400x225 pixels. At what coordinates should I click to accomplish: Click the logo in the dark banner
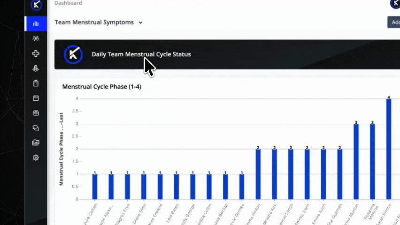[x=73, y=54]
